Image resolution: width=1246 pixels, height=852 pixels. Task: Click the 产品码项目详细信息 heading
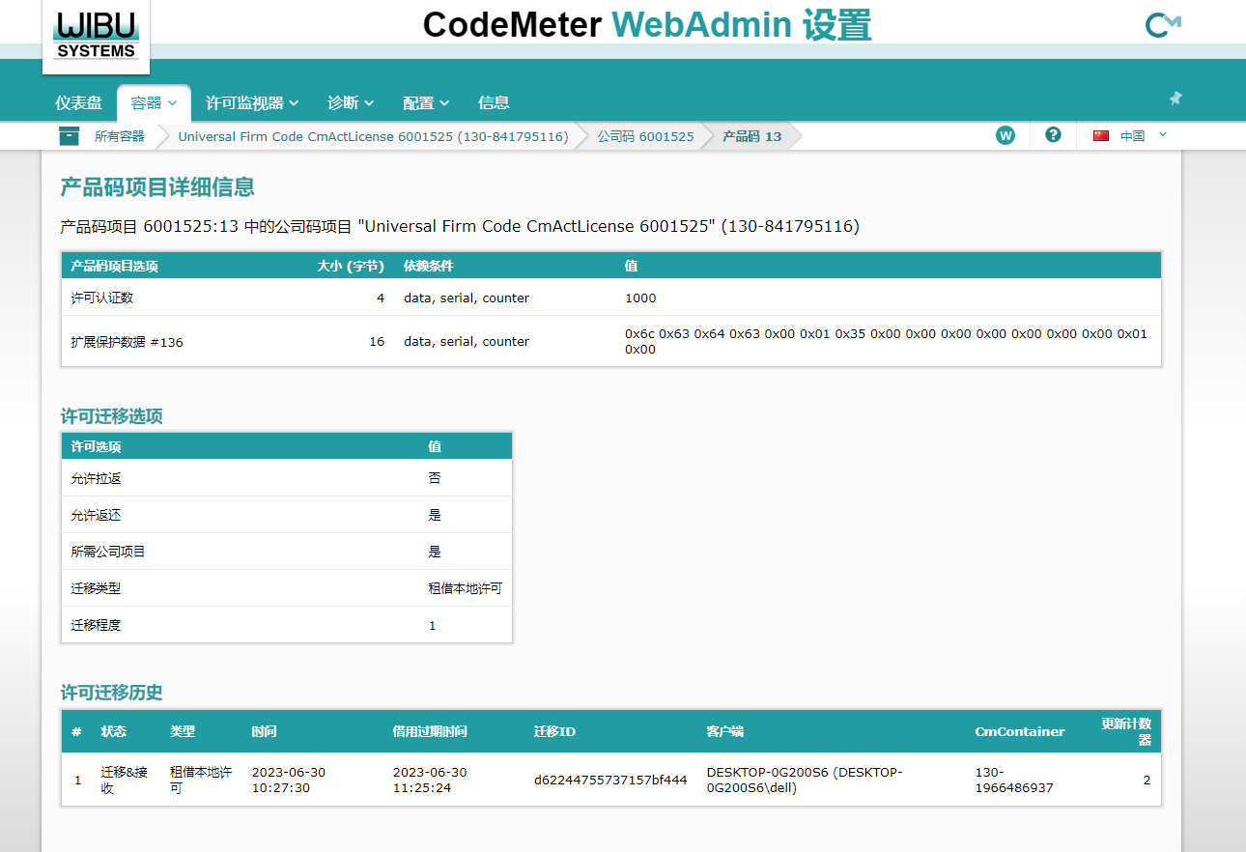[x=157, y=187]
